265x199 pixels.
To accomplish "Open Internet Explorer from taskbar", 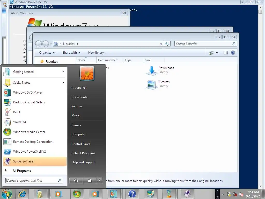I will point(22,194).
